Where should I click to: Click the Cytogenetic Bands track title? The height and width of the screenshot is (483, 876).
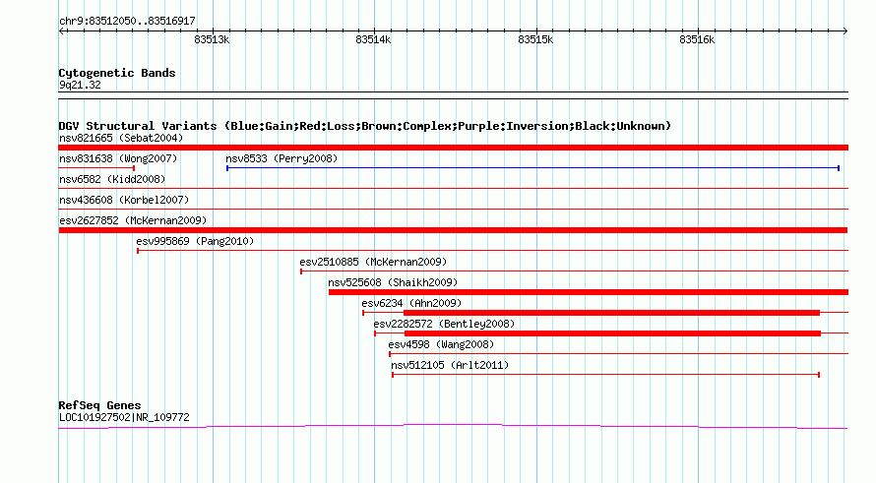point(117,73)
